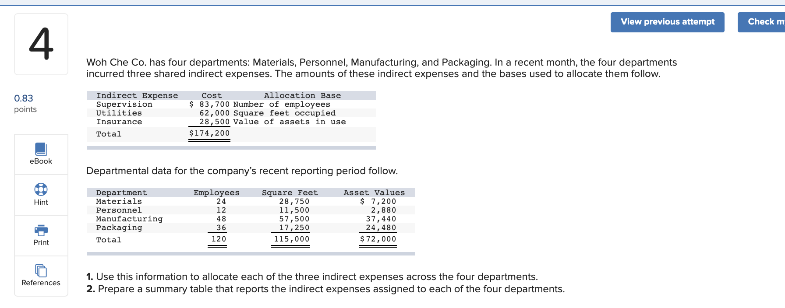Click Manufacturing employees value 48
This screenshot has height=308, width=785.
[x=221, y=219]
